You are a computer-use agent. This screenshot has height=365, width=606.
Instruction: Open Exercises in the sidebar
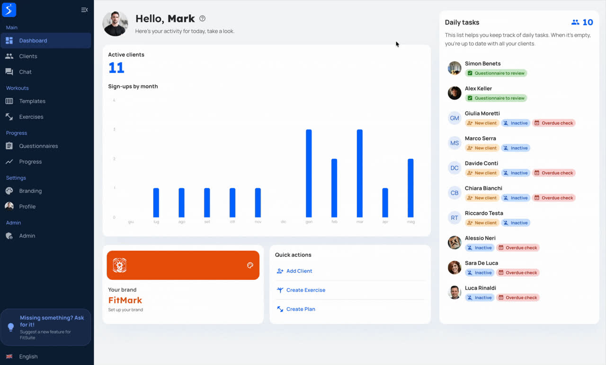(46, 117)
